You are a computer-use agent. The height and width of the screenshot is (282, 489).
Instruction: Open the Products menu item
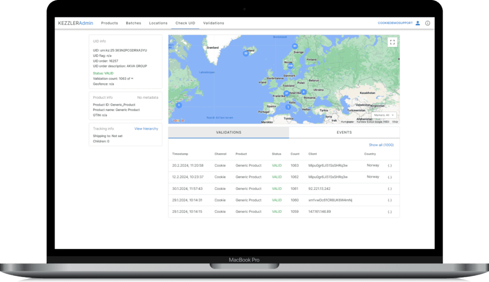[109, 23]
